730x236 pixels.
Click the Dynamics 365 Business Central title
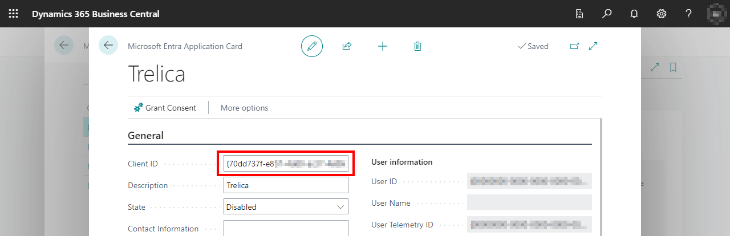[96, 14]
